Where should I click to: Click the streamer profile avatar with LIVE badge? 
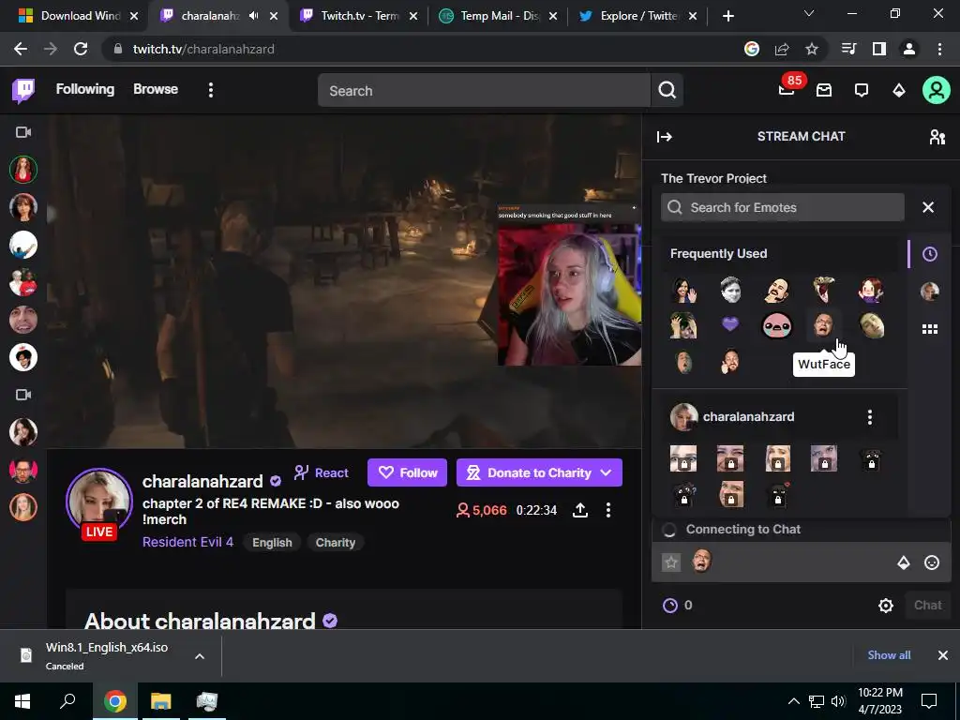tap(99, 504)
